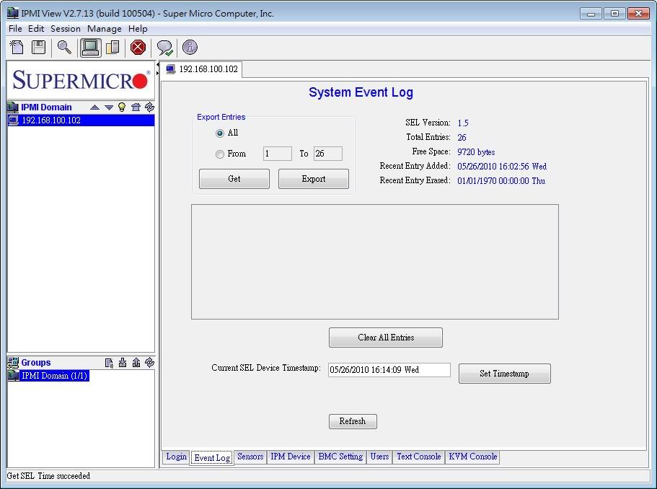Click the Set Timestamp button

click(x=505, y=374)
